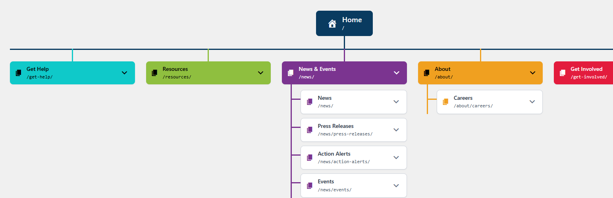Select the Resources title text

pyautogui.click(x=175, y=69)
